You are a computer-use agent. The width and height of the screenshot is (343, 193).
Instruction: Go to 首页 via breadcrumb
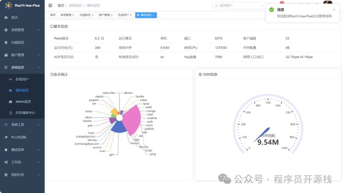(61, 5)
